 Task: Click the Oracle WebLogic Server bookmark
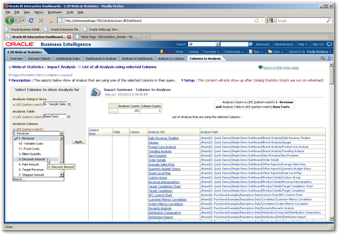point(102,29)
